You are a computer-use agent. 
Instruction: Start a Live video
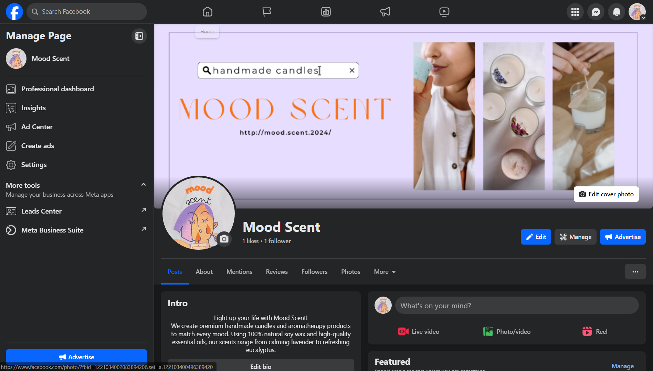pos(419,332)
